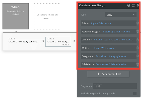The height and width of the screenshot is (98, 141).
Task: Edit Dropdown - Publisher's value expression
Action: tap(111, 64)
